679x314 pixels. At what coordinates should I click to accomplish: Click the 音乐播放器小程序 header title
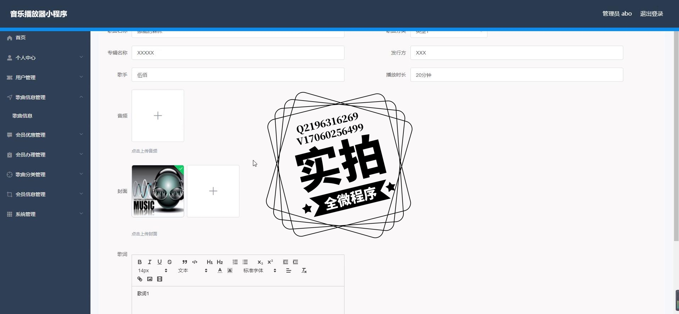click(39, 14)
